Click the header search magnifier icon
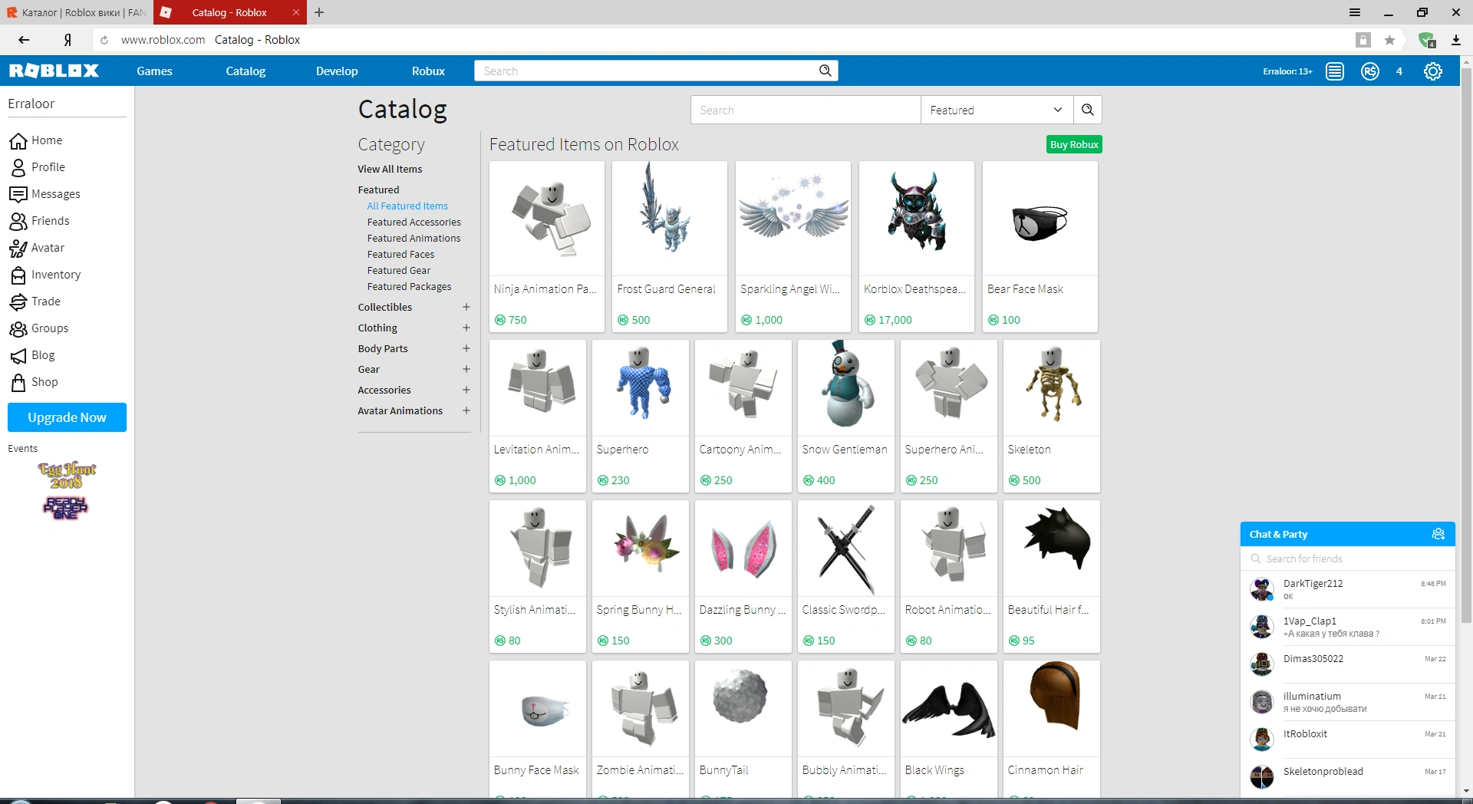The image size is (1473, 804). [825, 71]
